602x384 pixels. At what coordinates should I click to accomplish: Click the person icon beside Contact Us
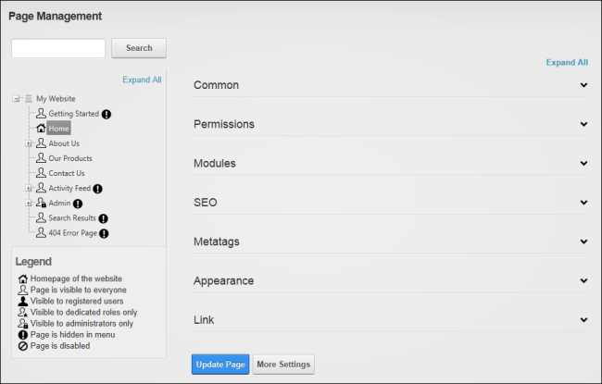click(x=41, y=173)
